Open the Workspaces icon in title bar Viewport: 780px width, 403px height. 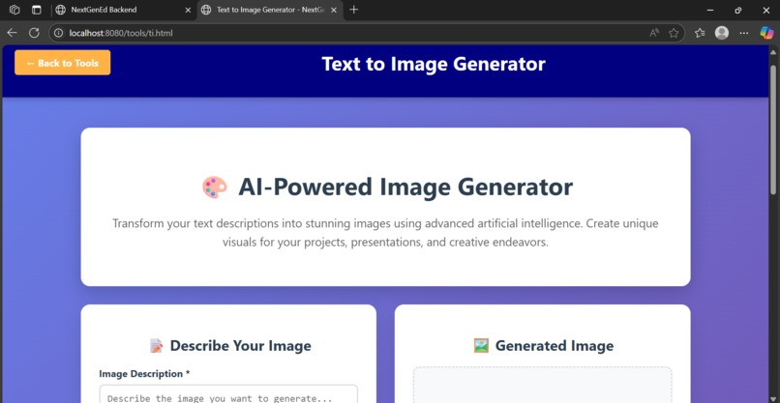coord(15,10)
